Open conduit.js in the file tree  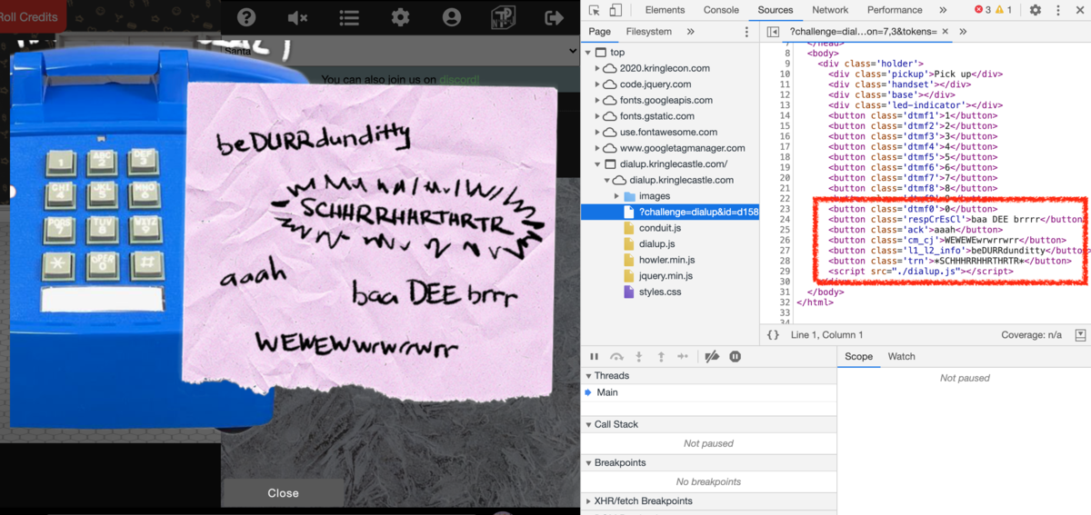[660, 228]
